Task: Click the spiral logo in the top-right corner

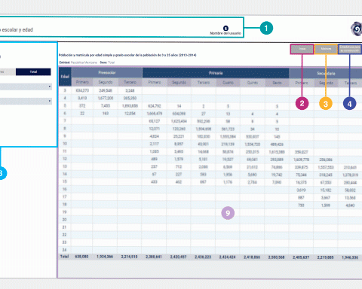Action: (x=357, y=29)
